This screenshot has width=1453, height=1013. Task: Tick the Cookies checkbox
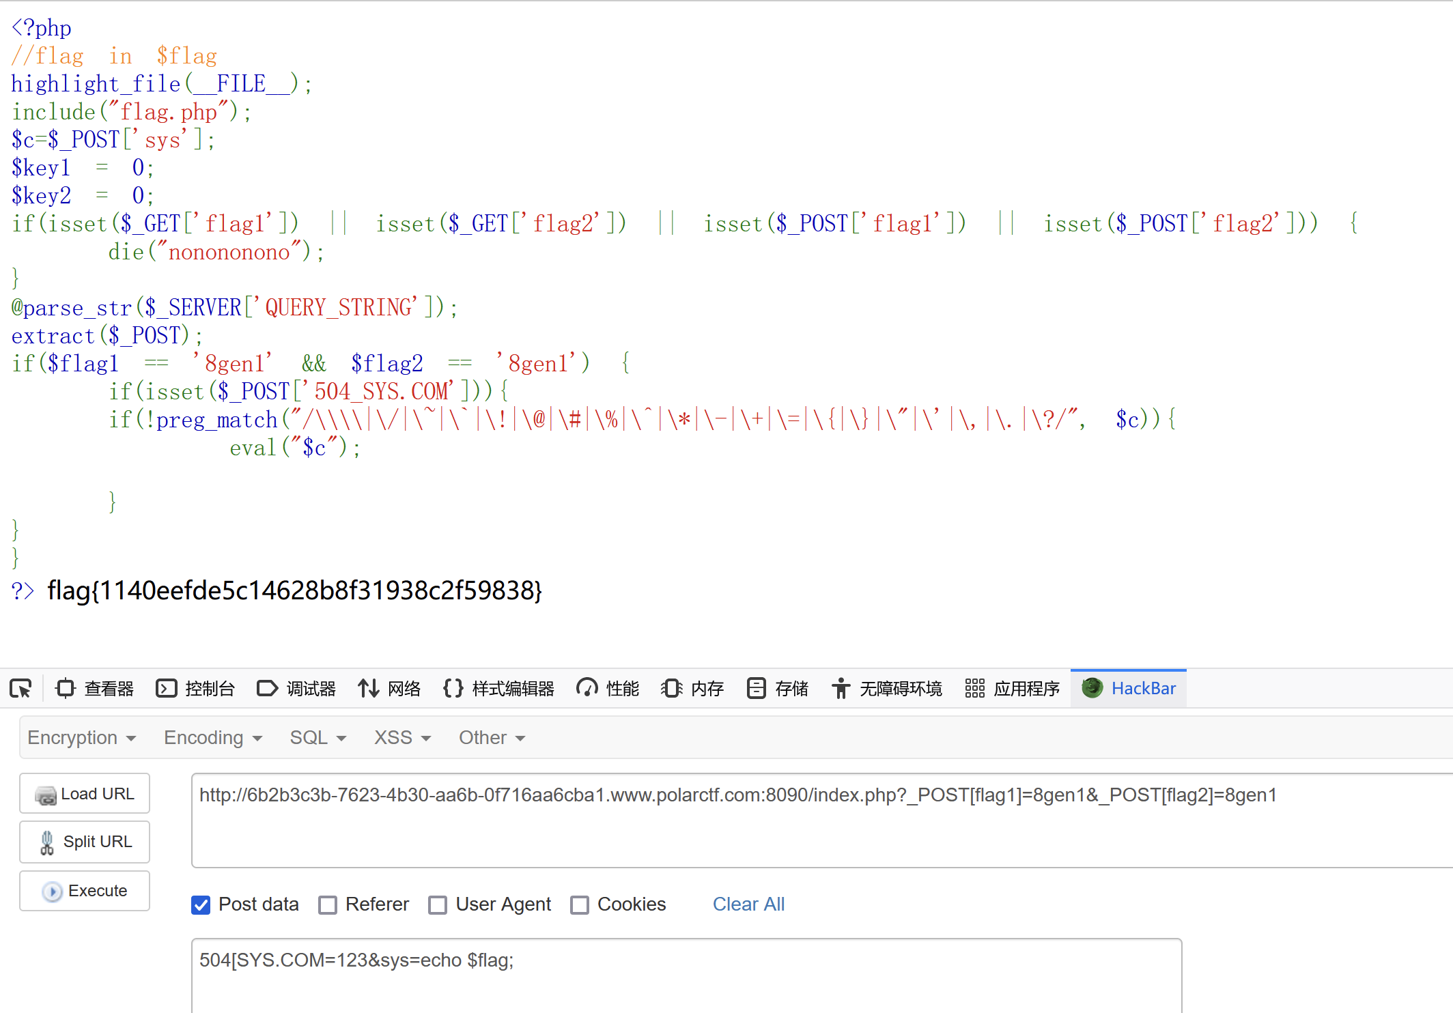coord(580,905)
